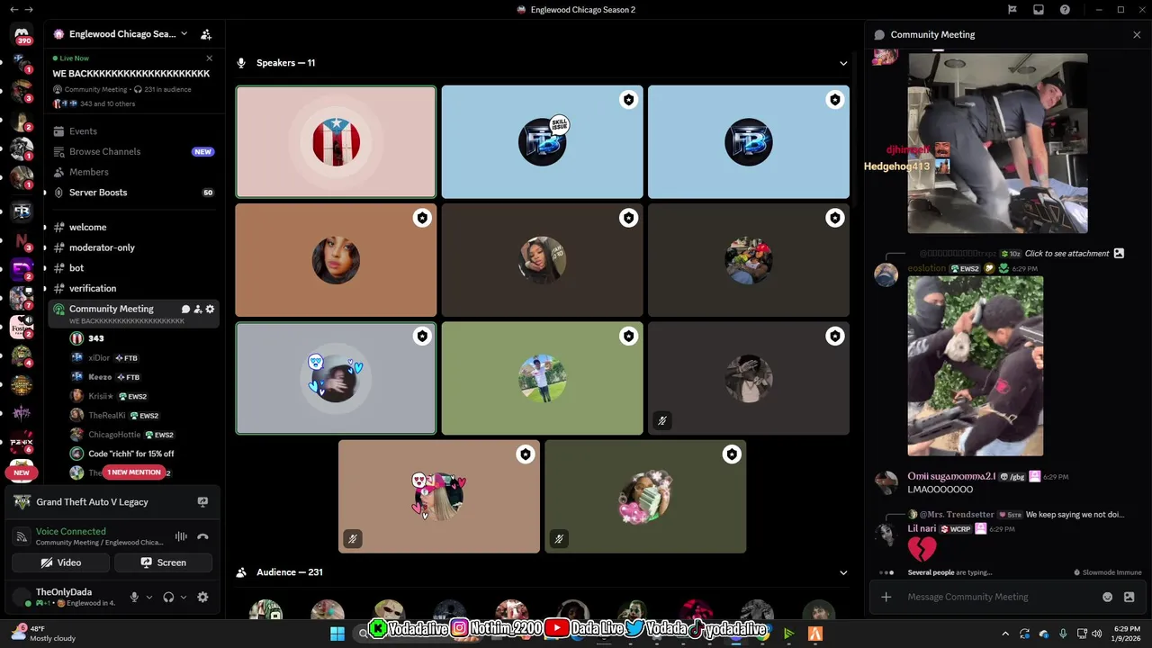
Task: Close the Community Meeting chat panel
Action: click(1137, 34)
